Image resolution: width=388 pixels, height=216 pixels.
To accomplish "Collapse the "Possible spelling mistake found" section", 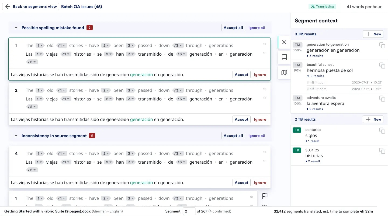I will [16, 28].
